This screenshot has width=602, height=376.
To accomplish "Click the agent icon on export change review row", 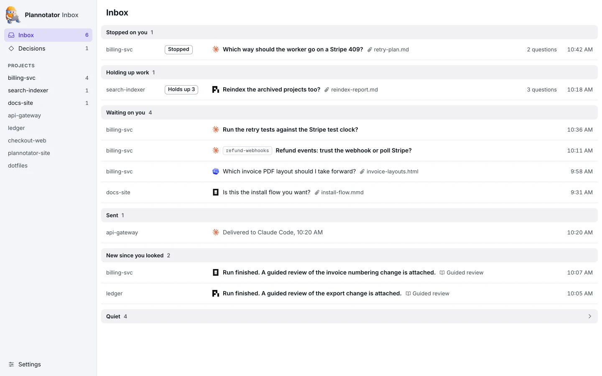I will 216,293.
